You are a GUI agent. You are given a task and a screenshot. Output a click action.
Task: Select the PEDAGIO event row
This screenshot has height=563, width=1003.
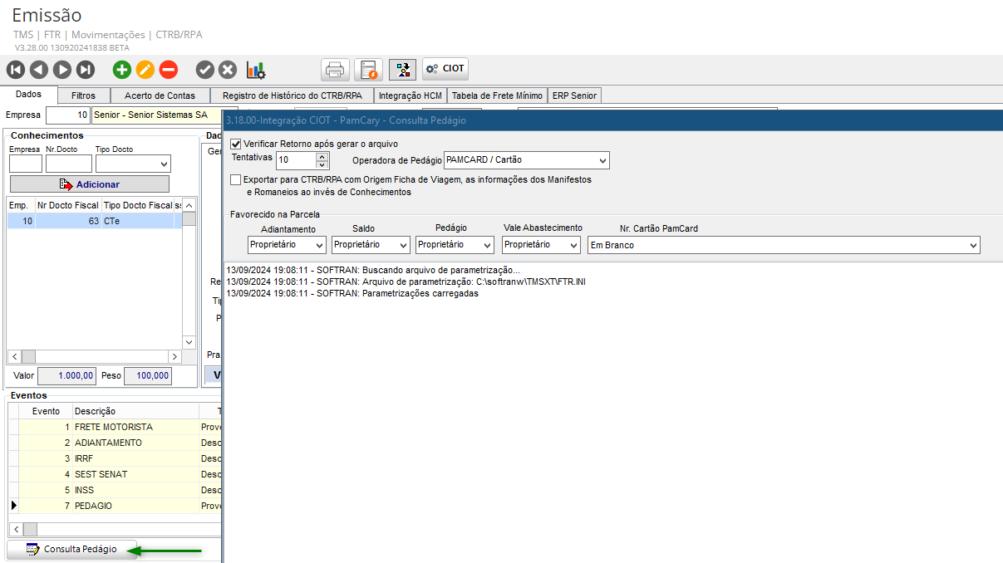(116, 506)
